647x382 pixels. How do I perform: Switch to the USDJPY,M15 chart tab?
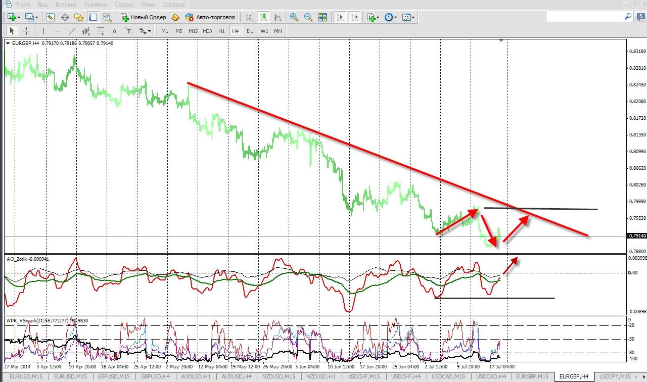tap(615, 376)
